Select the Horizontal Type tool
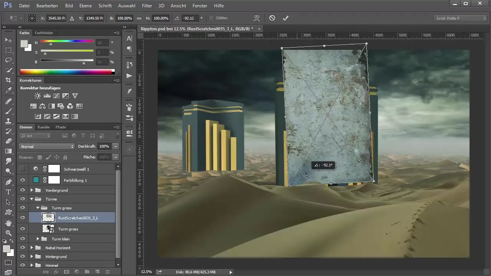Viewport: 491px width, 276px height. coord(8,192)
